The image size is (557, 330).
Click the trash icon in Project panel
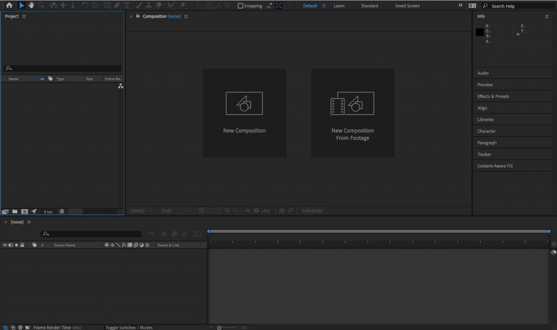[x=61, y=211]
